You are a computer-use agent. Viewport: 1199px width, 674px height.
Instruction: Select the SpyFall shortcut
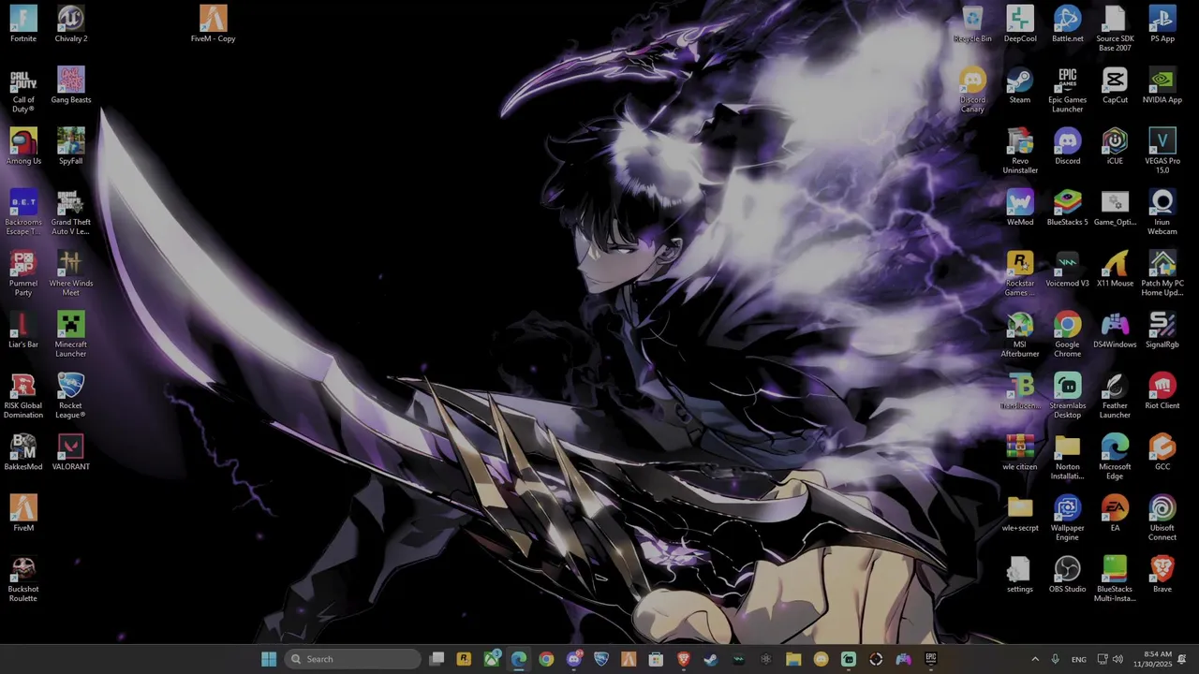(x=71, y=147)
